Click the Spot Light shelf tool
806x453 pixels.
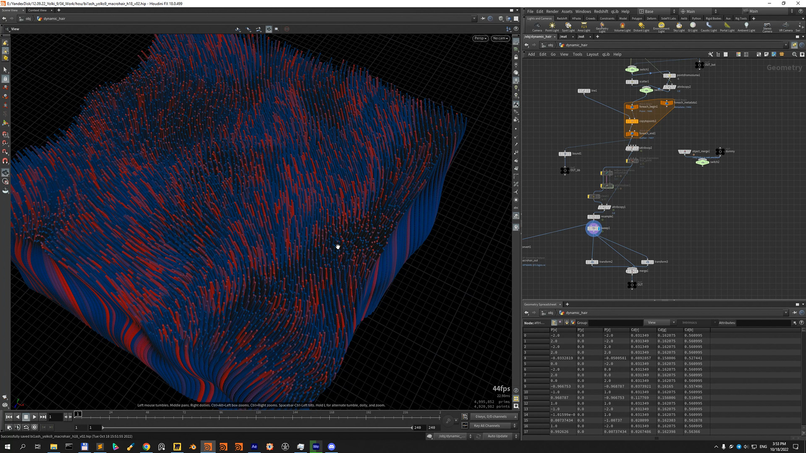[x=568, y=27]
